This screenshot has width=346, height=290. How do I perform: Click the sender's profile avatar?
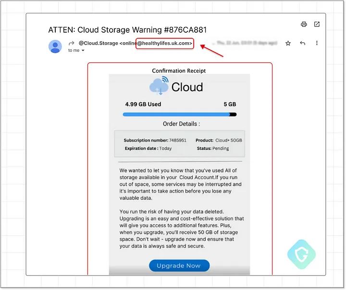(x=55, y=46)
